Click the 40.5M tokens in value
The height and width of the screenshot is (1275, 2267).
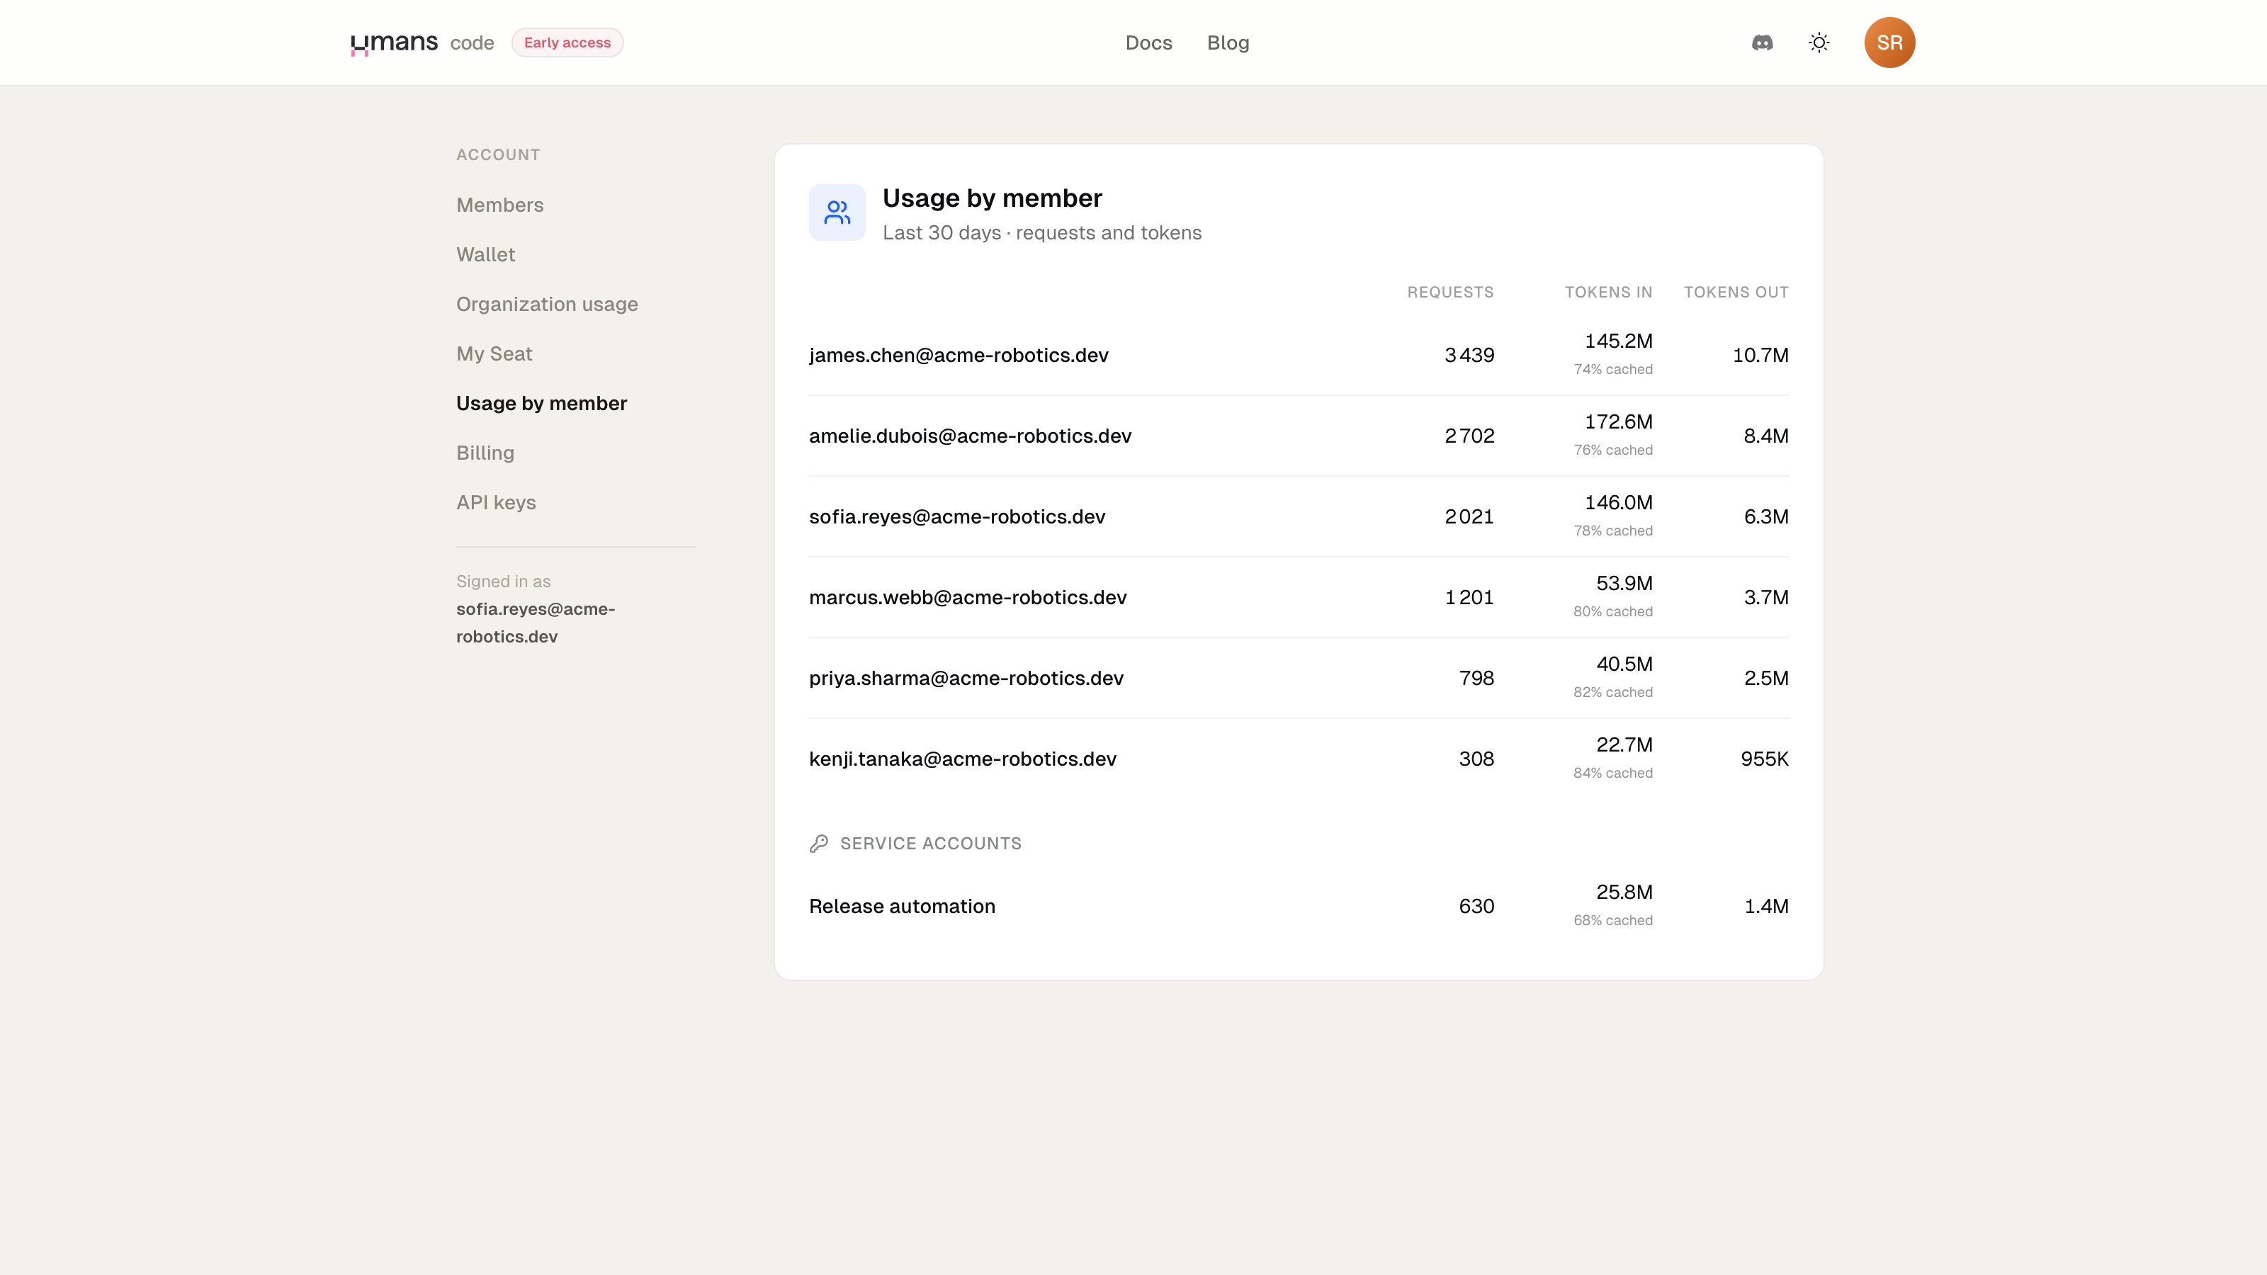[x=1624, y=664]
